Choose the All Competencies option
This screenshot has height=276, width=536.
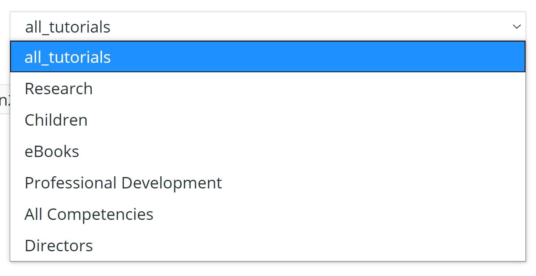point(89,214)
